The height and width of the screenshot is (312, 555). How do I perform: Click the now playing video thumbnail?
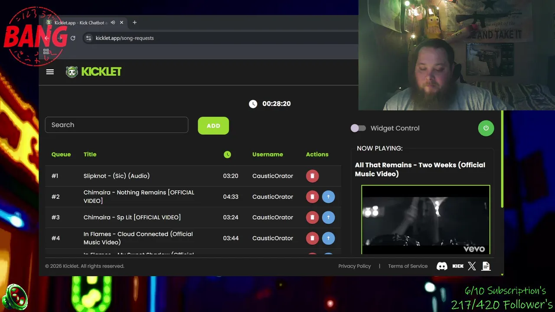(426, 220)
